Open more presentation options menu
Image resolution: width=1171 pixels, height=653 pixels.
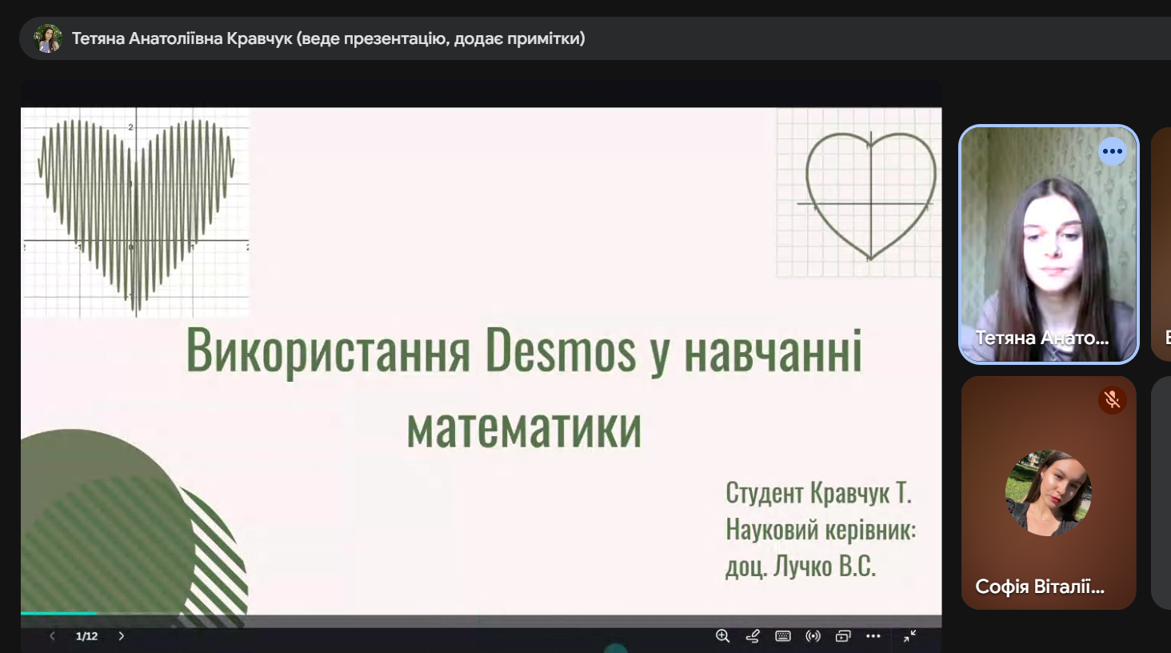click(873, 636)
